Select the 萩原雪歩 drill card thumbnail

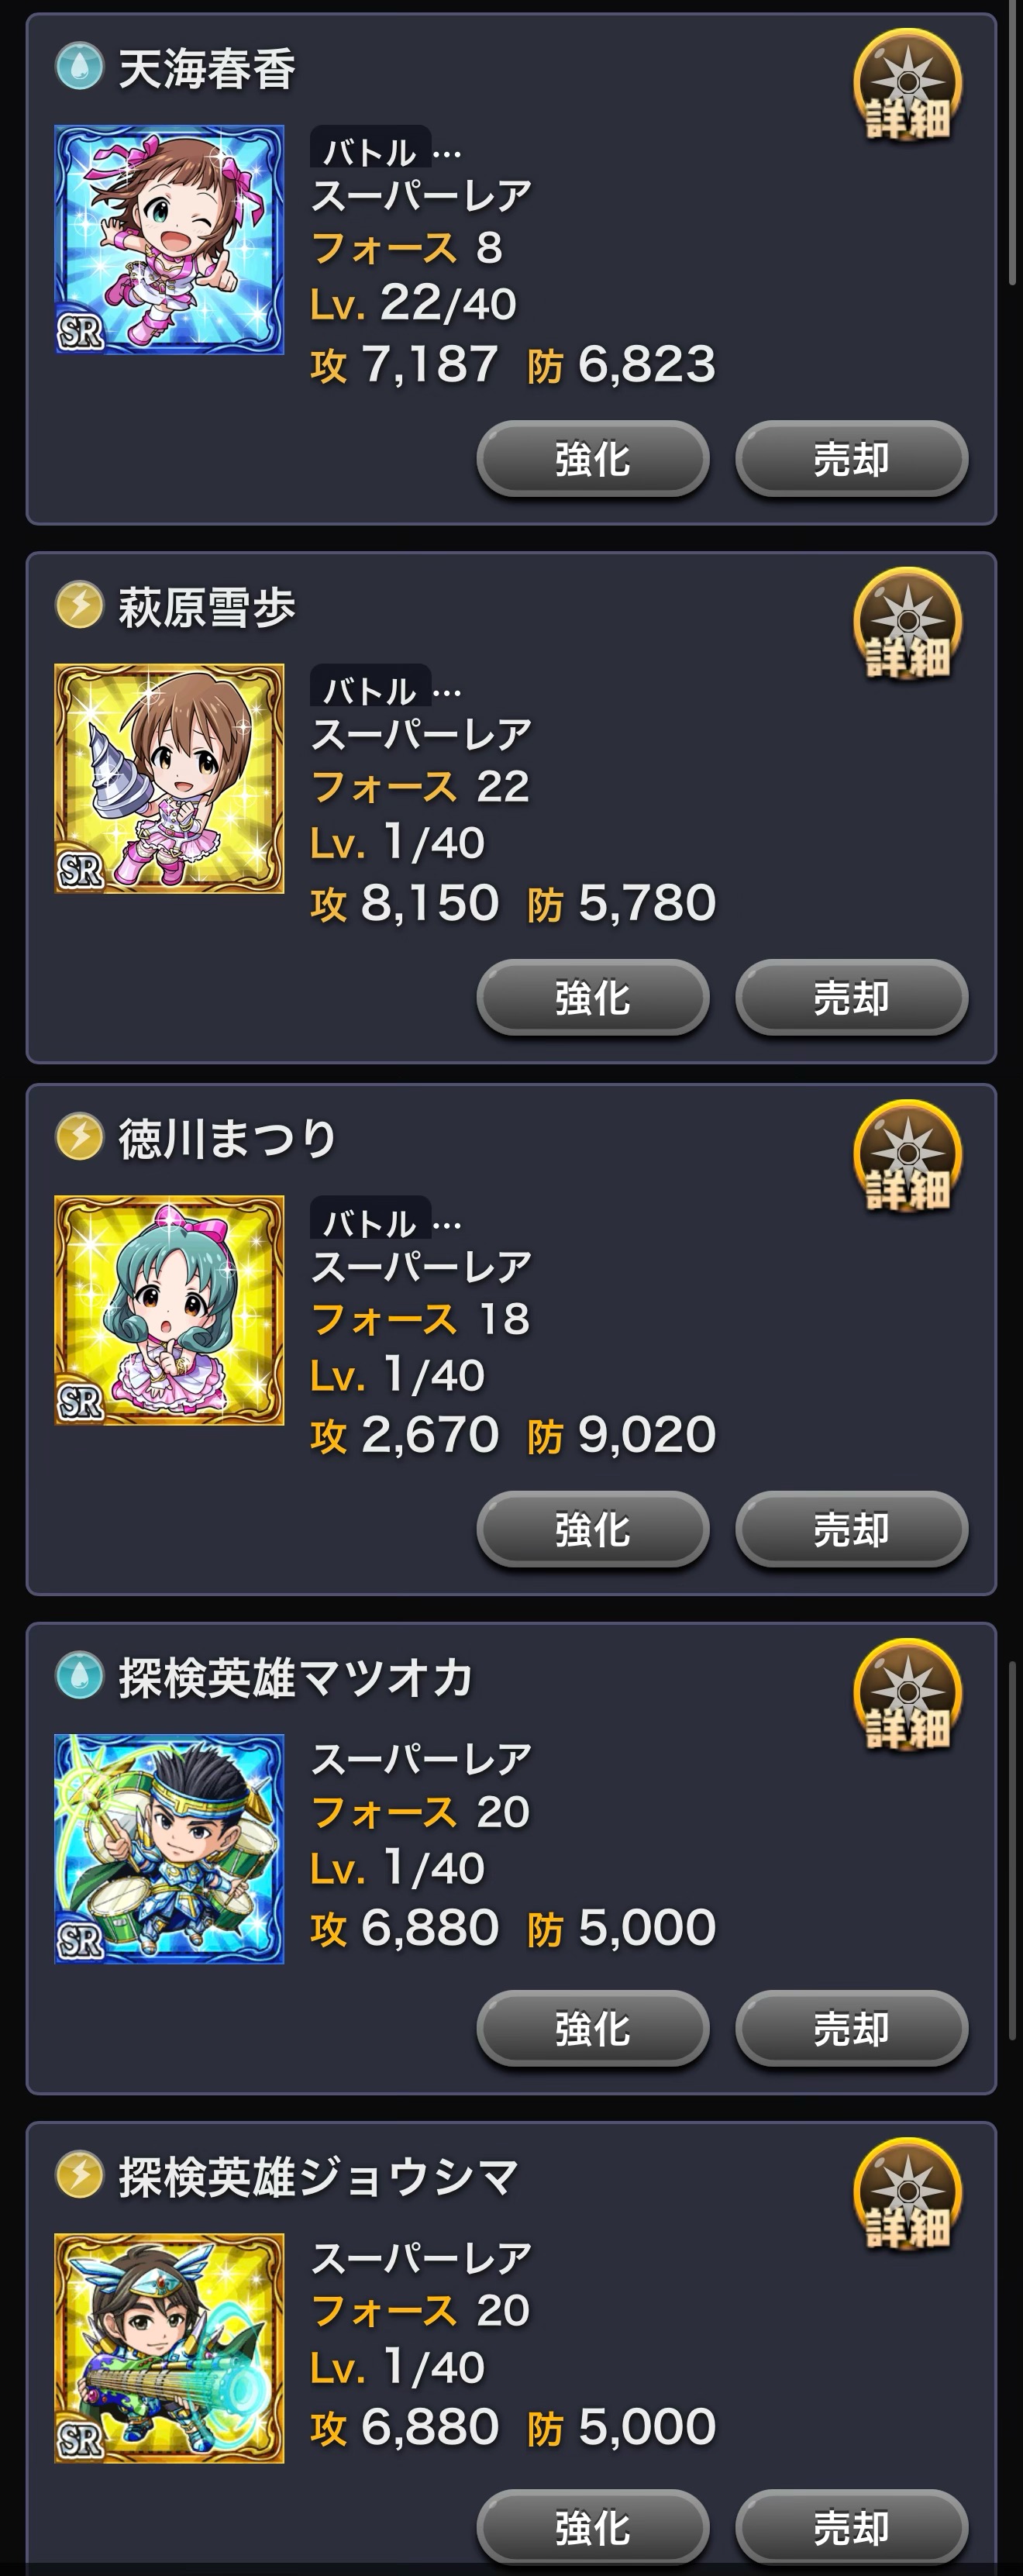tap(169, 778)
